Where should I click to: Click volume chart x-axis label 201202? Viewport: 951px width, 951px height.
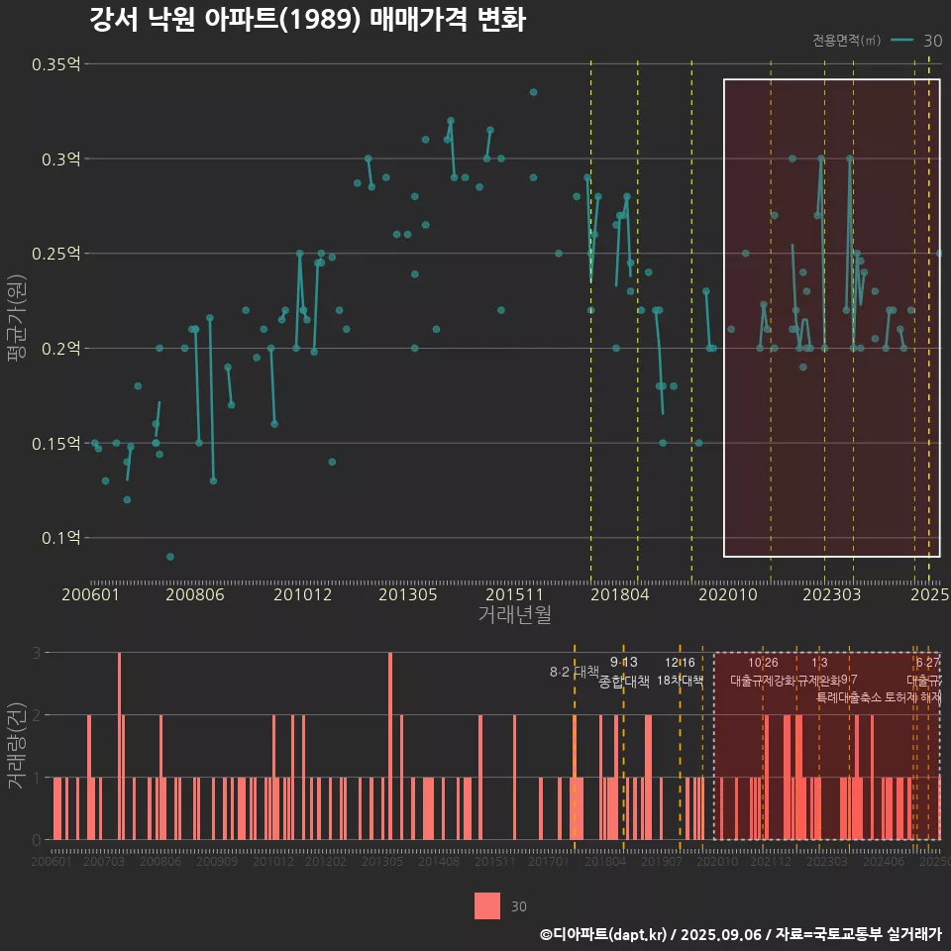coord(326,861)
